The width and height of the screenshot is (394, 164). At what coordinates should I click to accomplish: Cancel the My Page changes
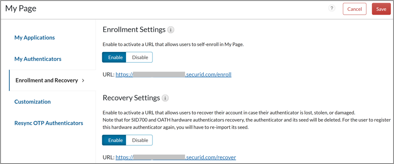[354, 9]
